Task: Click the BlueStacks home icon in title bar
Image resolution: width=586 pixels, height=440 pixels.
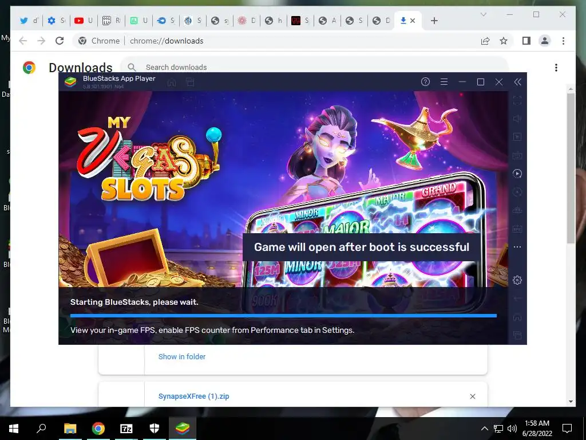Action: (x=172, y=82)
